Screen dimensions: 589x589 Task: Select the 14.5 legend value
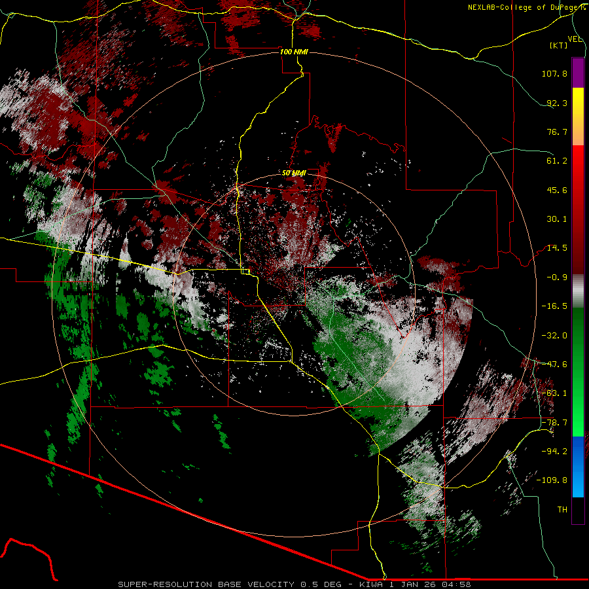[x=557, y=248]
